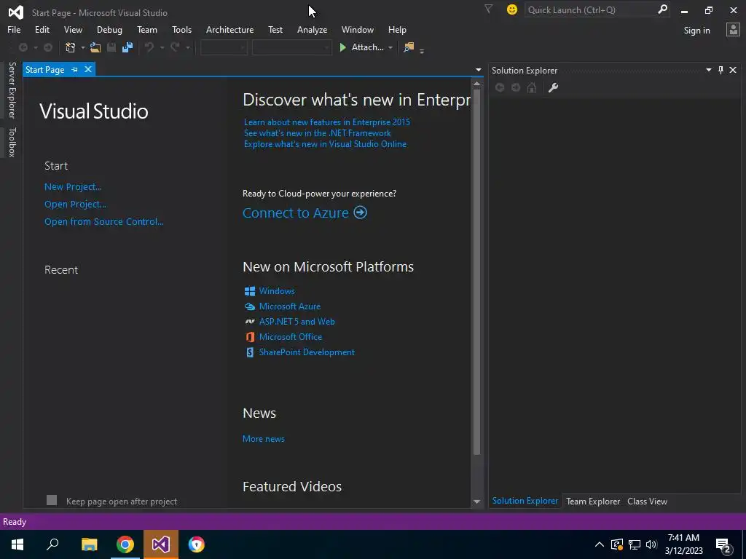Open the Architecture menu

pos(229,29)
